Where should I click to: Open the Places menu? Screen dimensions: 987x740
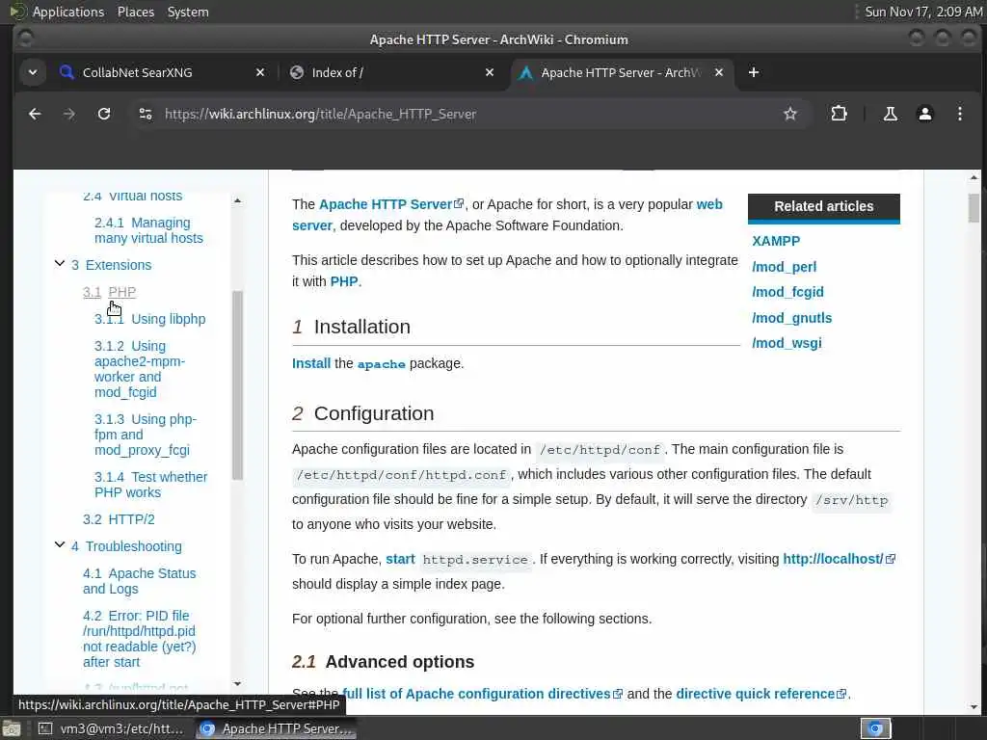[135, 12]
